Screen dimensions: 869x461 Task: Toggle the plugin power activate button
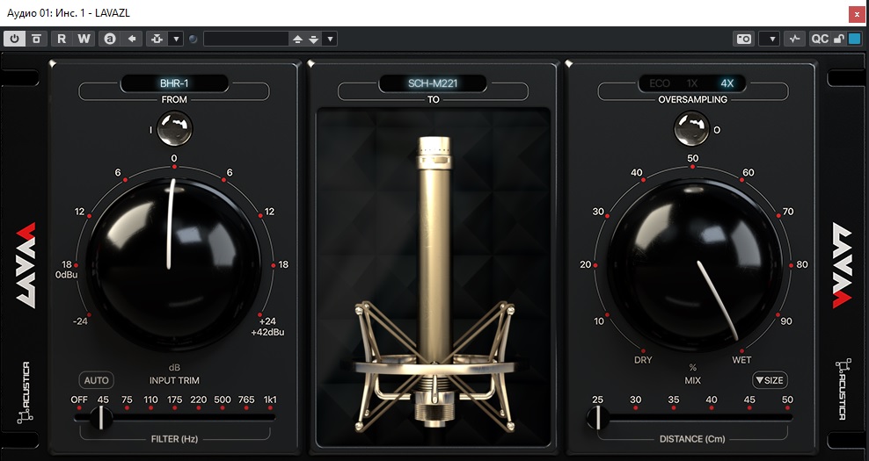pos(14,39)
